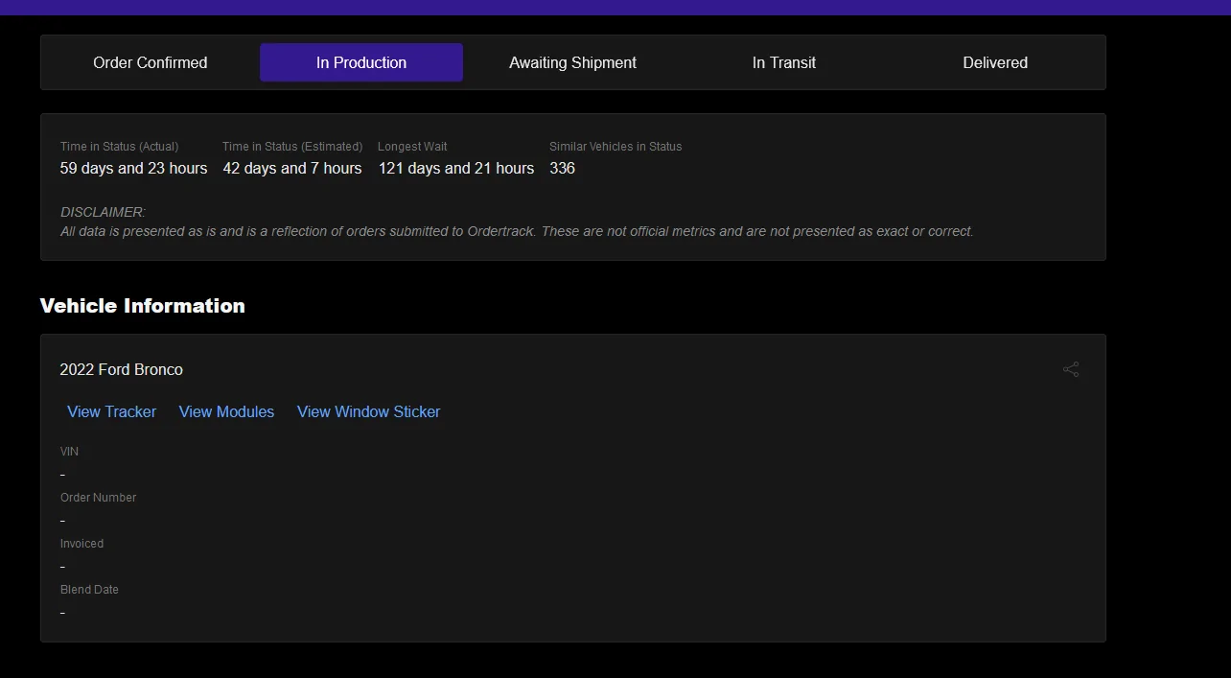The image size is (1231, 678).
Task: Click the '59 days and 23 hours' value
Action: pos(133,168)
